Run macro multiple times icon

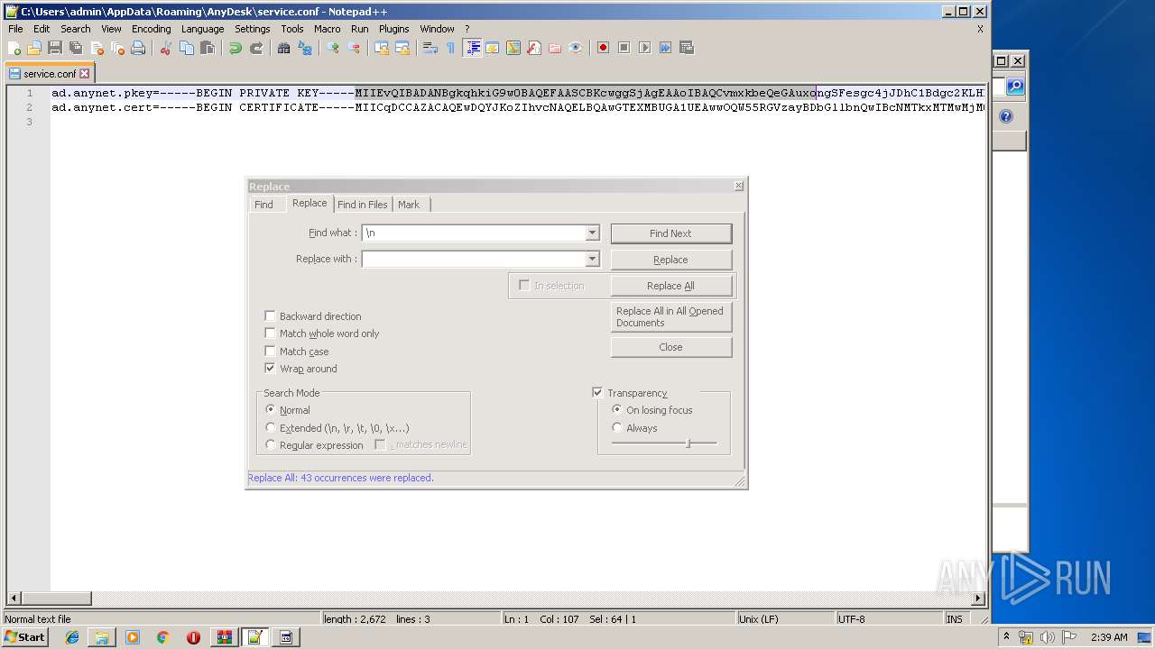click(x=665, y=48)
